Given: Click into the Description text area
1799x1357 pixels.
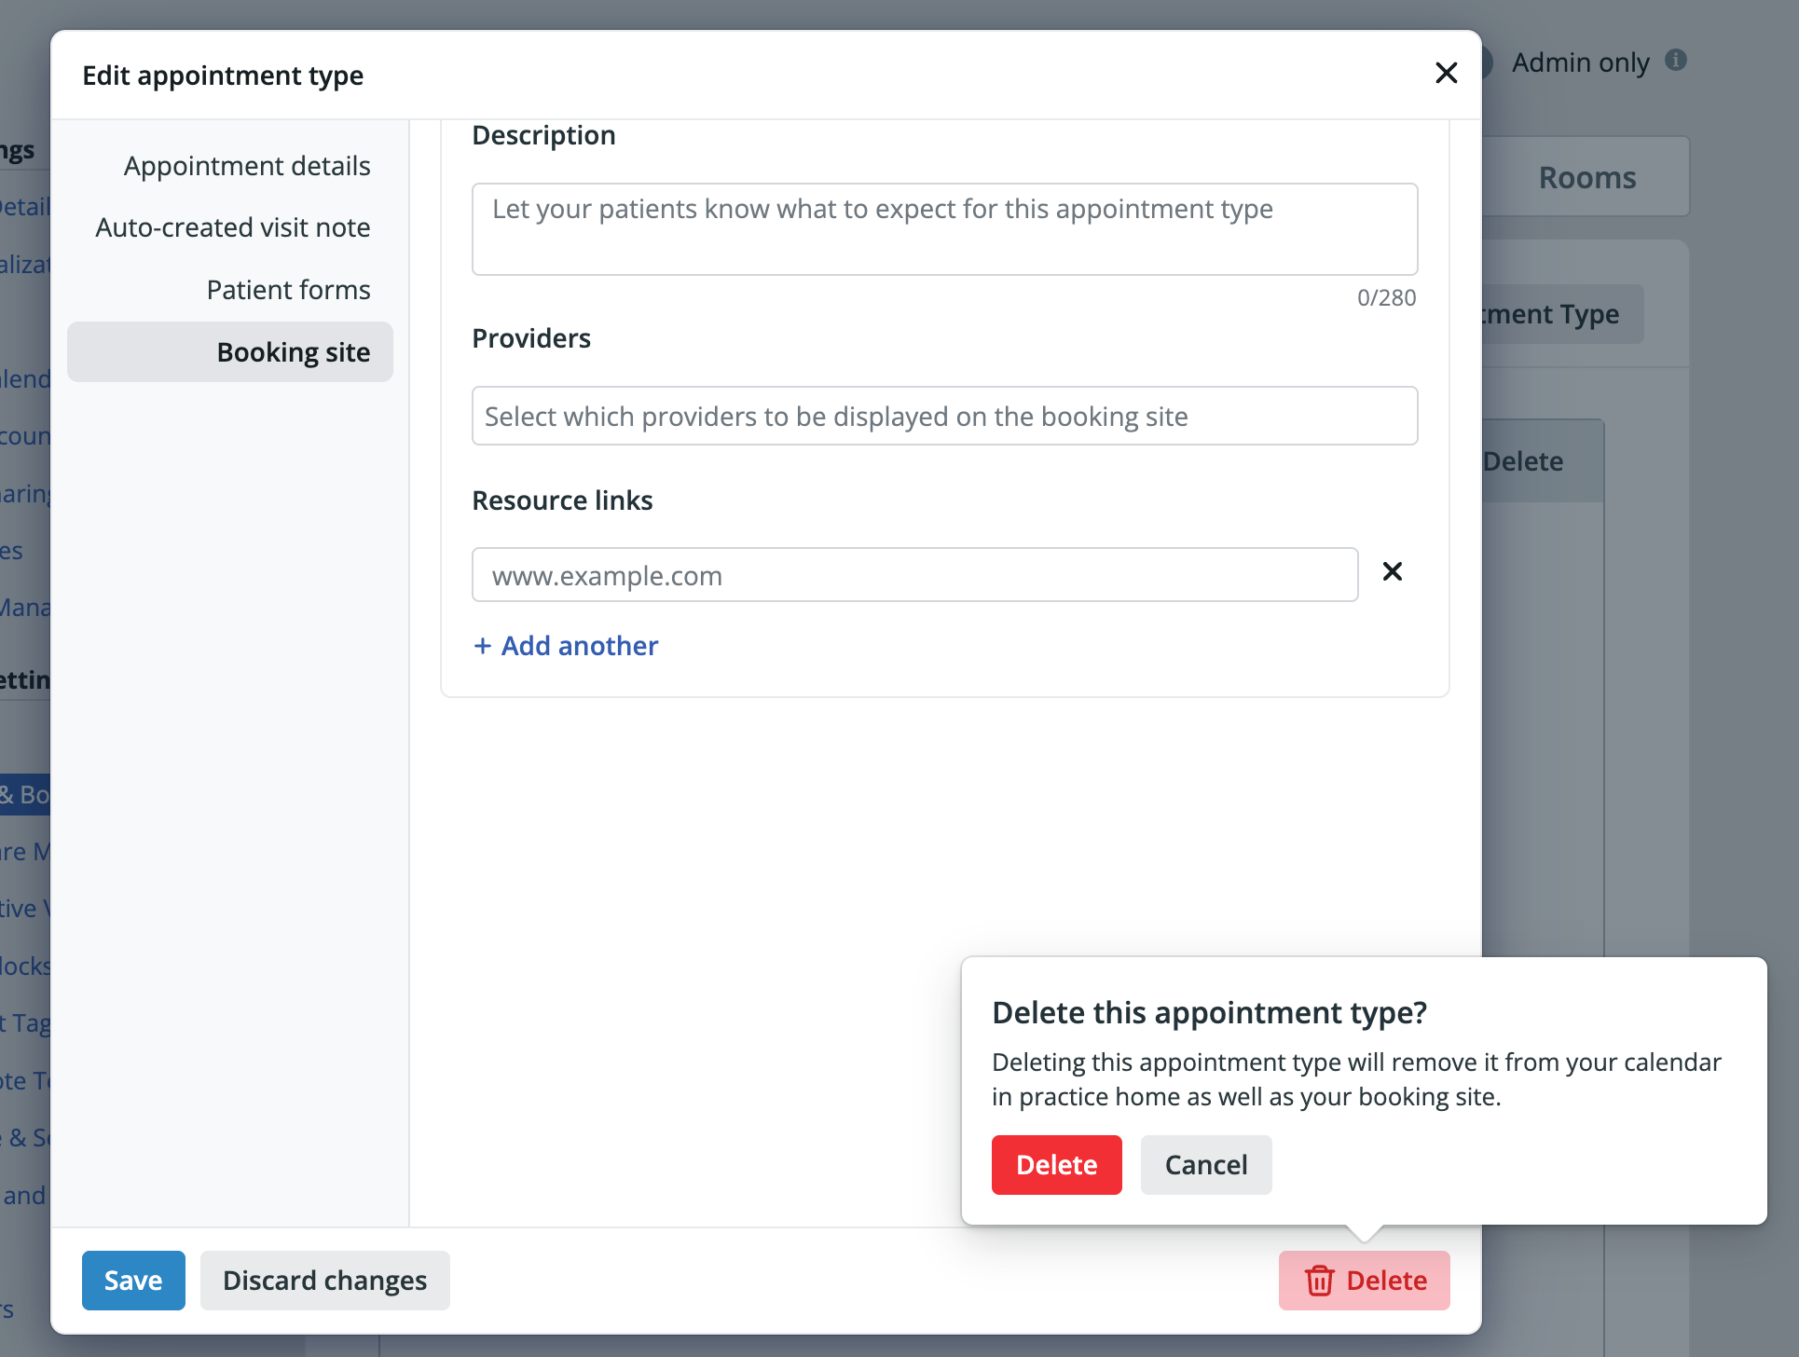Looking at the screenshot, I should point(944,229).
